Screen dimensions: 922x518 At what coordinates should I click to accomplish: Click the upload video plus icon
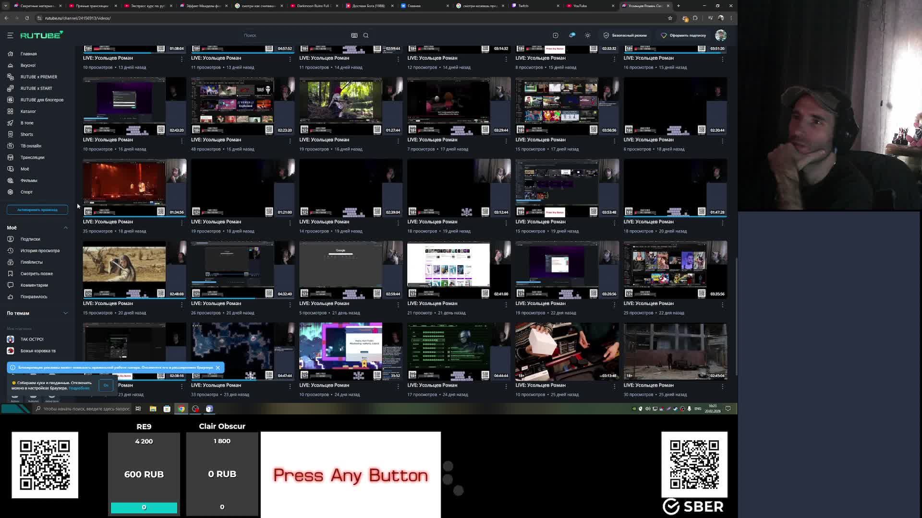(x=556, y=35)
